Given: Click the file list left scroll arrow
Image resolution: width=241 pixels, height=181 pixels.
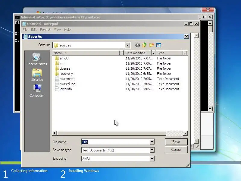Looking at the screenshot, I should [55, 133].
